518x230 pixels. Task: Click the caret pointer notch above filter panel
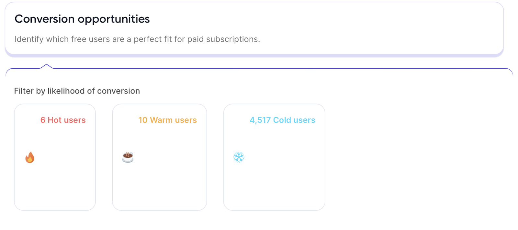[x=47, y=66]
